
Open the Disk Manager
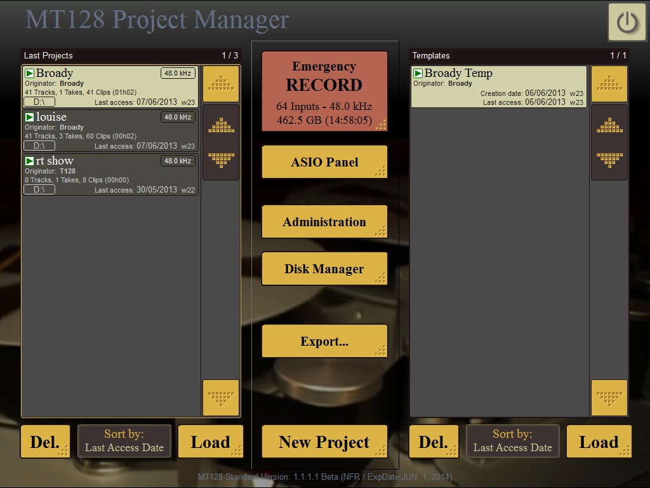click(x=324, y=269)
